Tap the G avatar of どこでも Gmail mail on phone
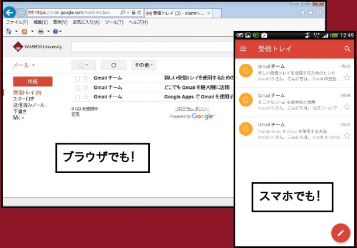357x248 pixels. 246,100
